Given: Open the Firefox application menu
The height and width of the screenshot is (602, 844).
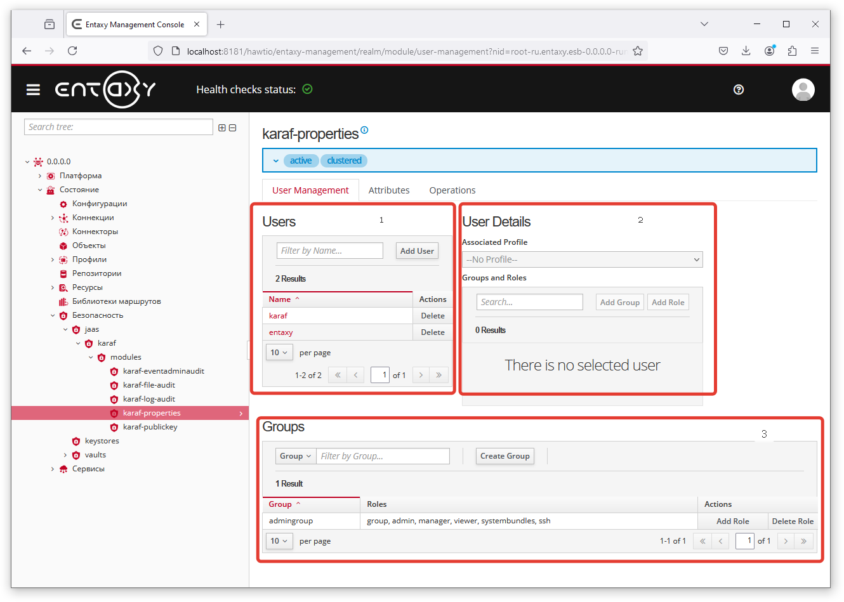Looking at the screenshot, I should [x=815, y=51].
